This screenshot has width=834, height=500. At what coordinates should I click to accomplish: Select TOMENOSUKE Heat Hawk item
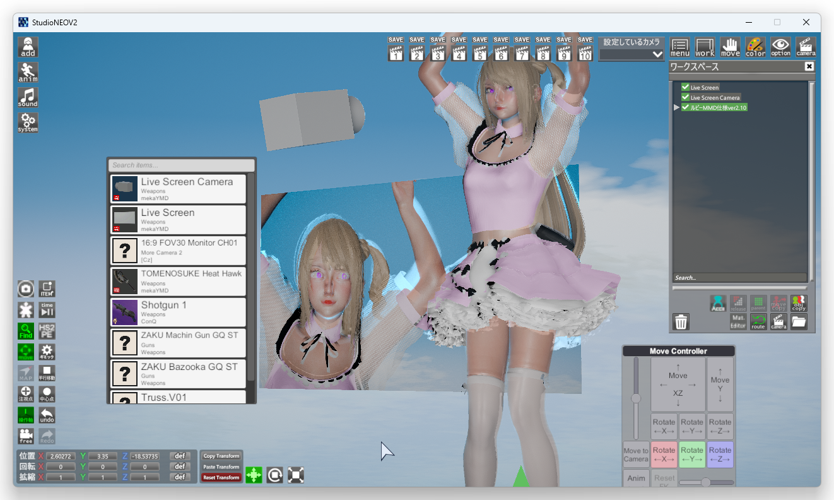coord(178,282)
